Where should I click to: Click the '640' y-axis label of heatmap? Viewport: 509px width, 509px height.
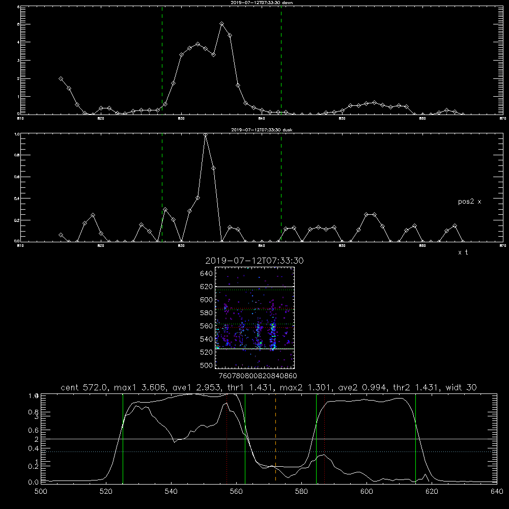pyautogui.click(x=207, y=274)
